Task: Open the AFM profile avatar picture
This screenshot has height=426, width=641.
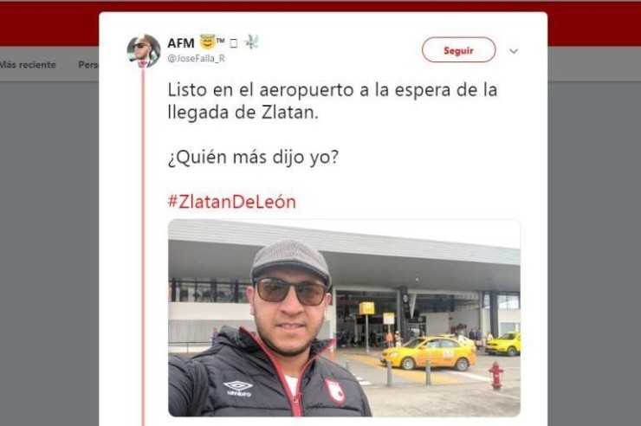Action: pos(144,51)
